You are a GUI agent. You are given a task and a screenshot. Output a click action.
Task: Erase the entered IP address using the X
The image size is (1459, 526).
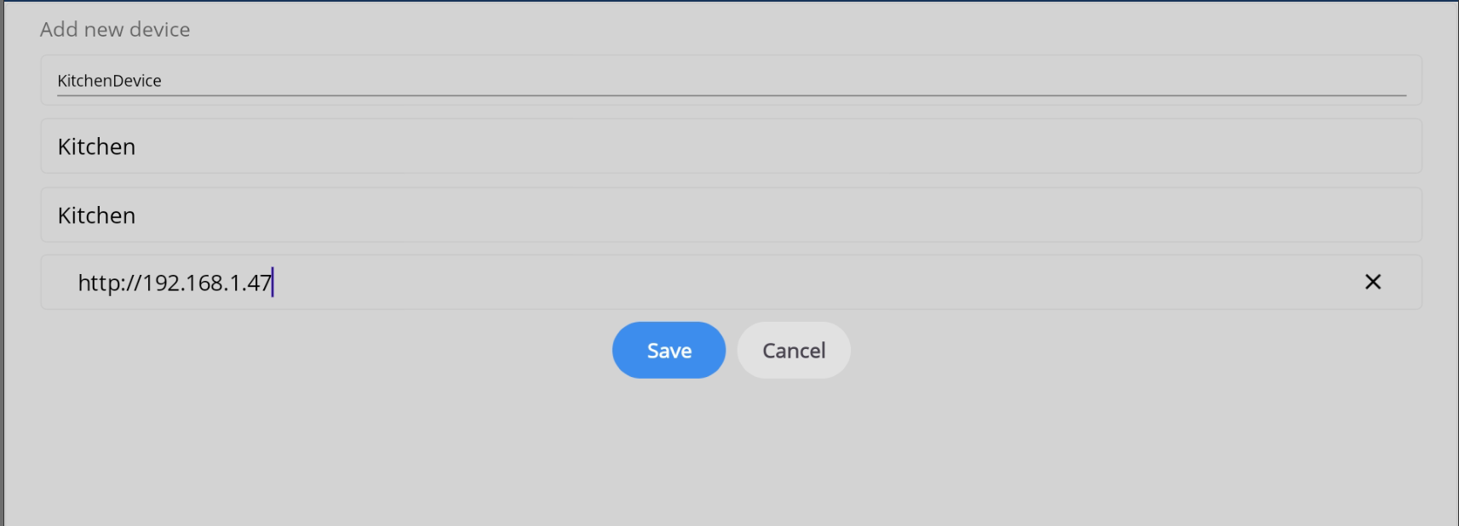1372,282
